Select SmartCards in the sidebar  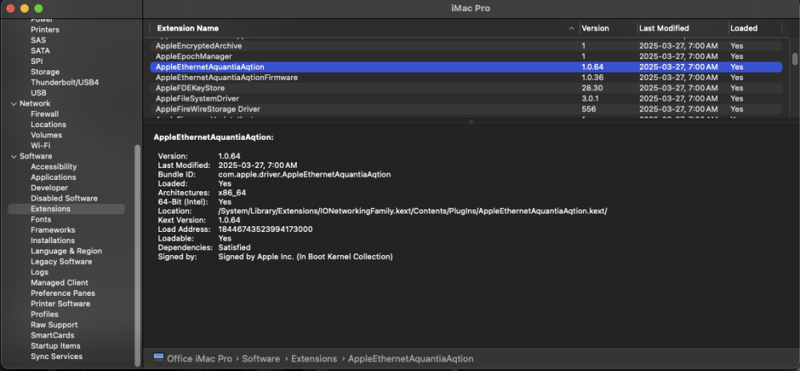[x=53, y=335]
